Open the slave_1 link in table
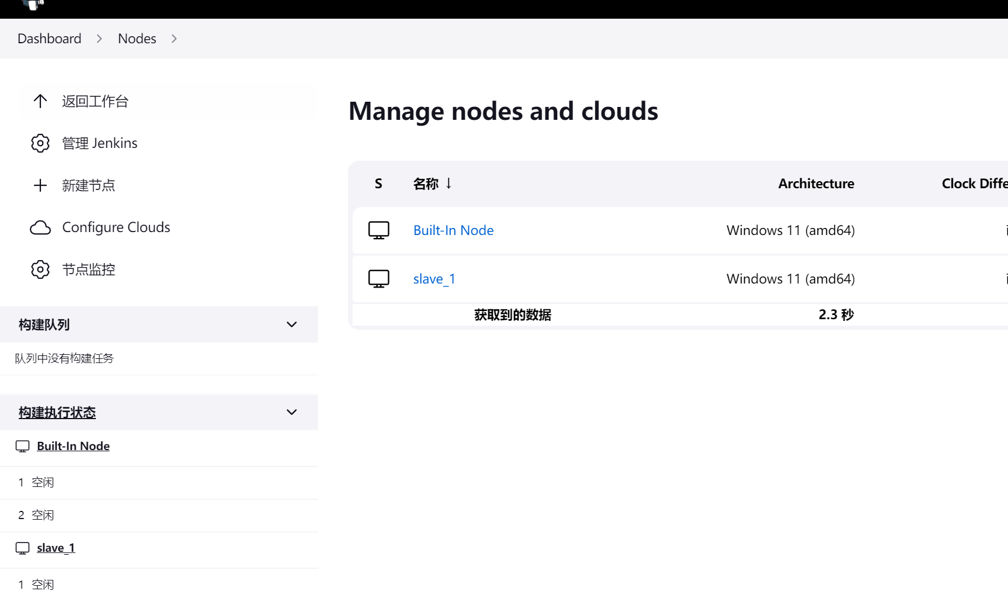The image size is (1008, 591). coord(434,279)
